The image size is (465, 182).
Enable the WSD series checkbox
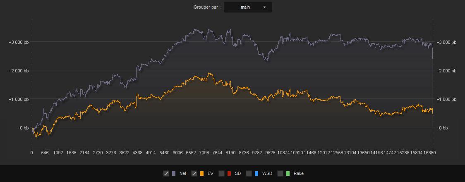(x=249, y=173)
